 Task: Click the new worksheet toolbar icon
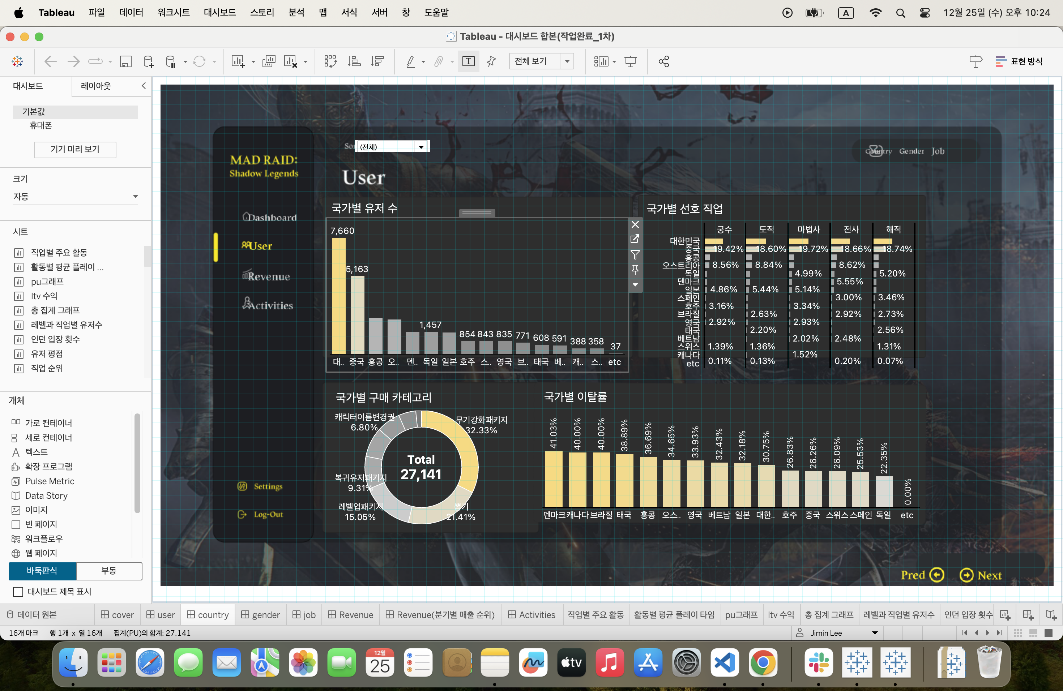238,61
